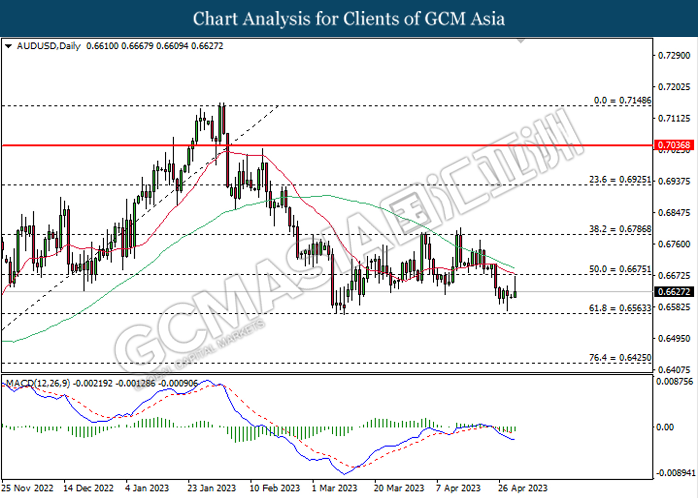Click the 'Chart Analysis for Clients of GCM Asia' title
The image size is (698, 498).
pyautogui.click(x=349, y=19)
